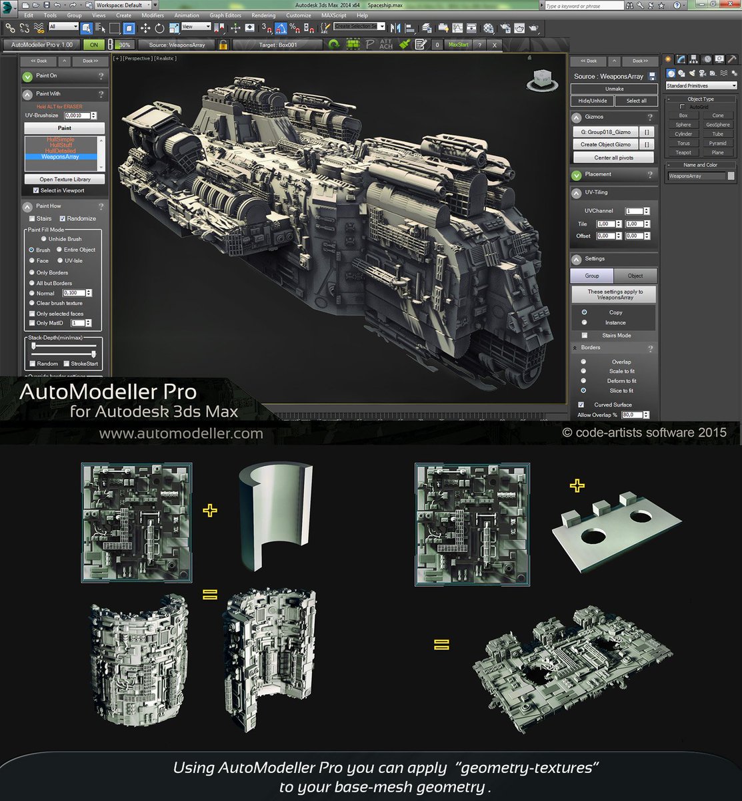Collapse the Borders subsection
This screenshot has width=742, height=801.
575,348
